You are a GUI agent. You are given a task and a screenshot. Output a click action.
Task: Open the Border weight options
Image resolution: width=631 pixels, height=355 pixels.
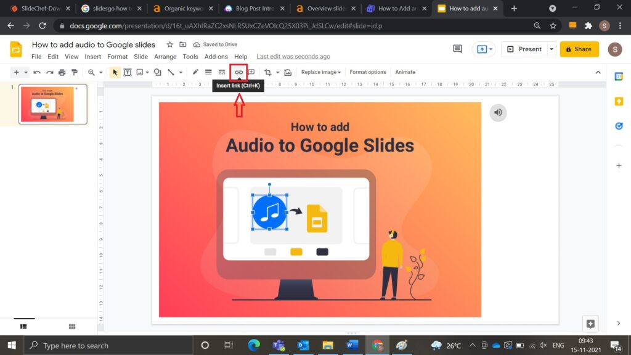208,73
